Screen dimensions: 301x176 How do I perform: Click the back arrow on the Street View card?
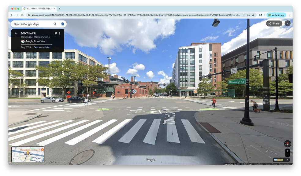16,33
